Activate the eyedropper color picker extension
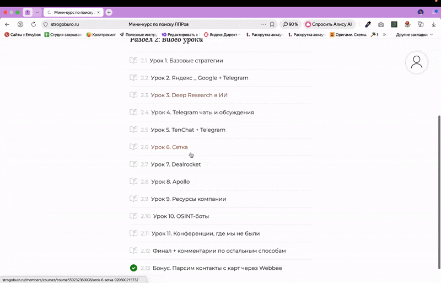 tap(368, 24)
